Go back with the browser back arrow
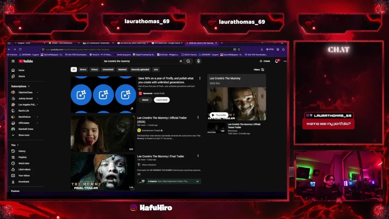Viewport: 389px width, 219px height. click(x=9, y=49)
